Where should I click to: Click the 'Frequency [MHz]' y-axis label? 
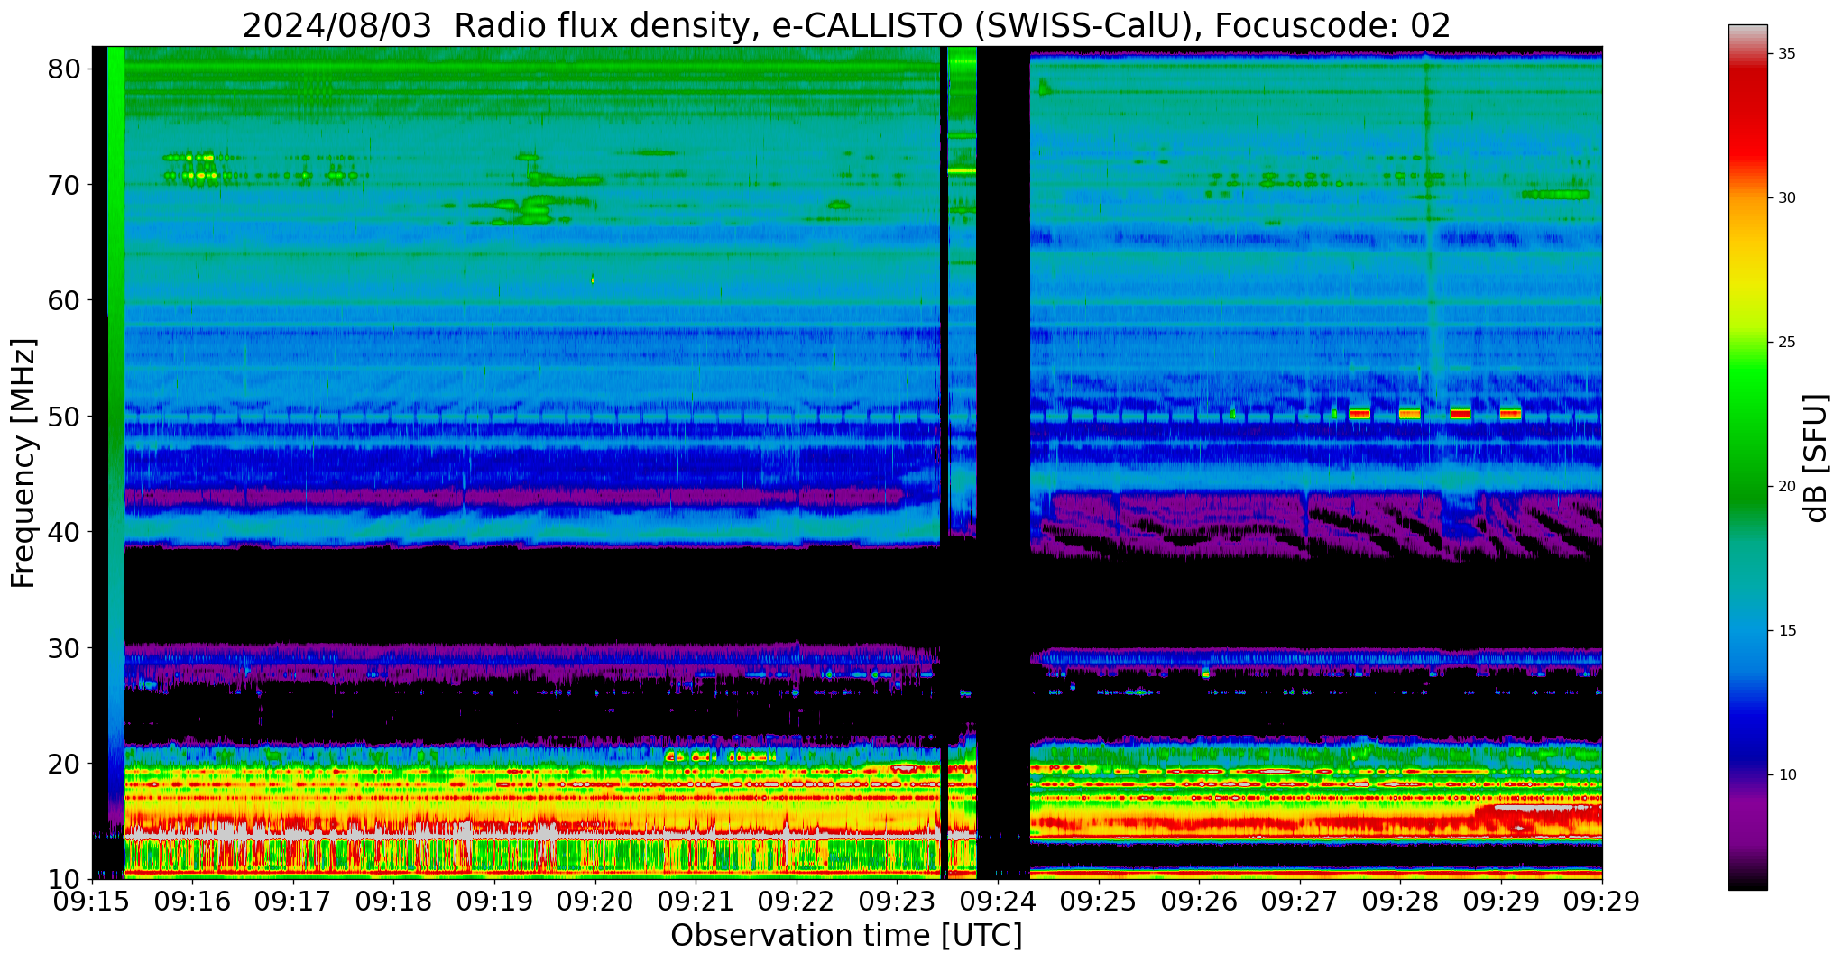[23, 463]
